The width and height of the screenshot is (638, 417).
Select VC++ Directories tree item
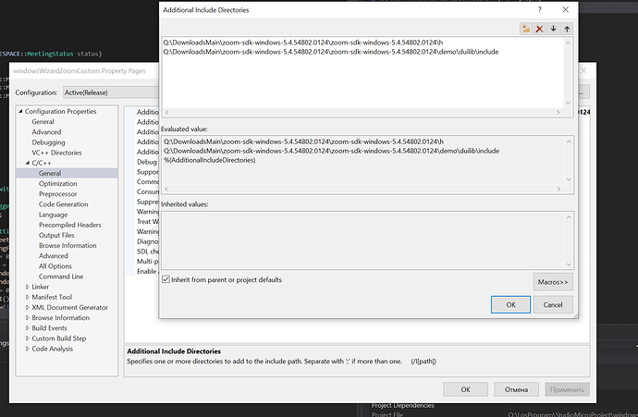click(x=56, y=153)
